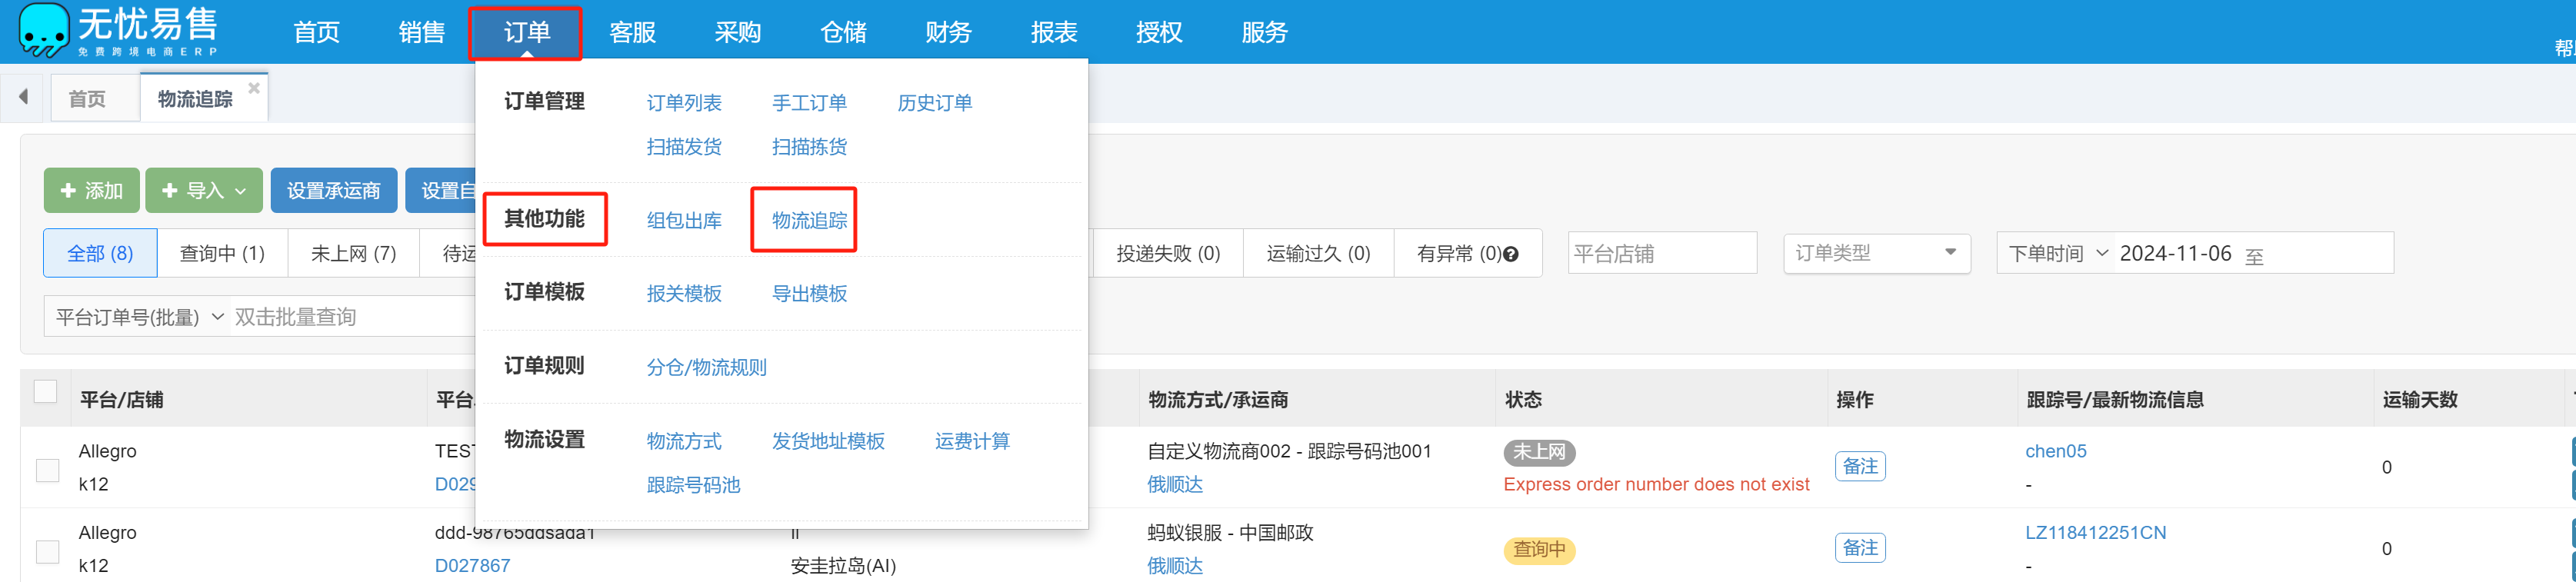2576x582 pixels.
Task: Open the 采购 top menu
Action: 737,32
